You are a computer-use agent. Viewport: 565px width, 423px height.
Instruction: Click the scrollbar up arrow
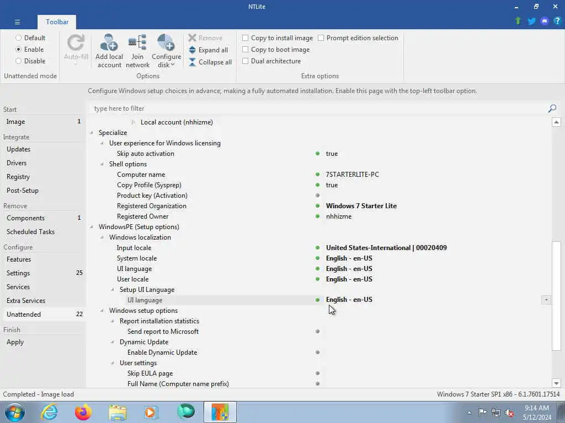point(556,122)
